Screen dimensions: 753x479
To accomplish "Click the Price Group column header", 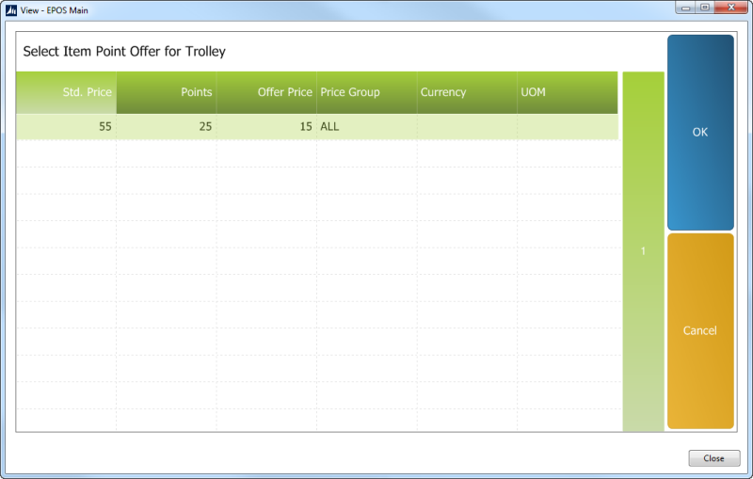I will point(367,92).
